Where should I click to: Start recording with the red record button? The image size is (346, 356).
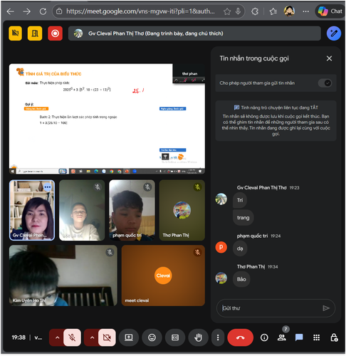coord(55,33)
